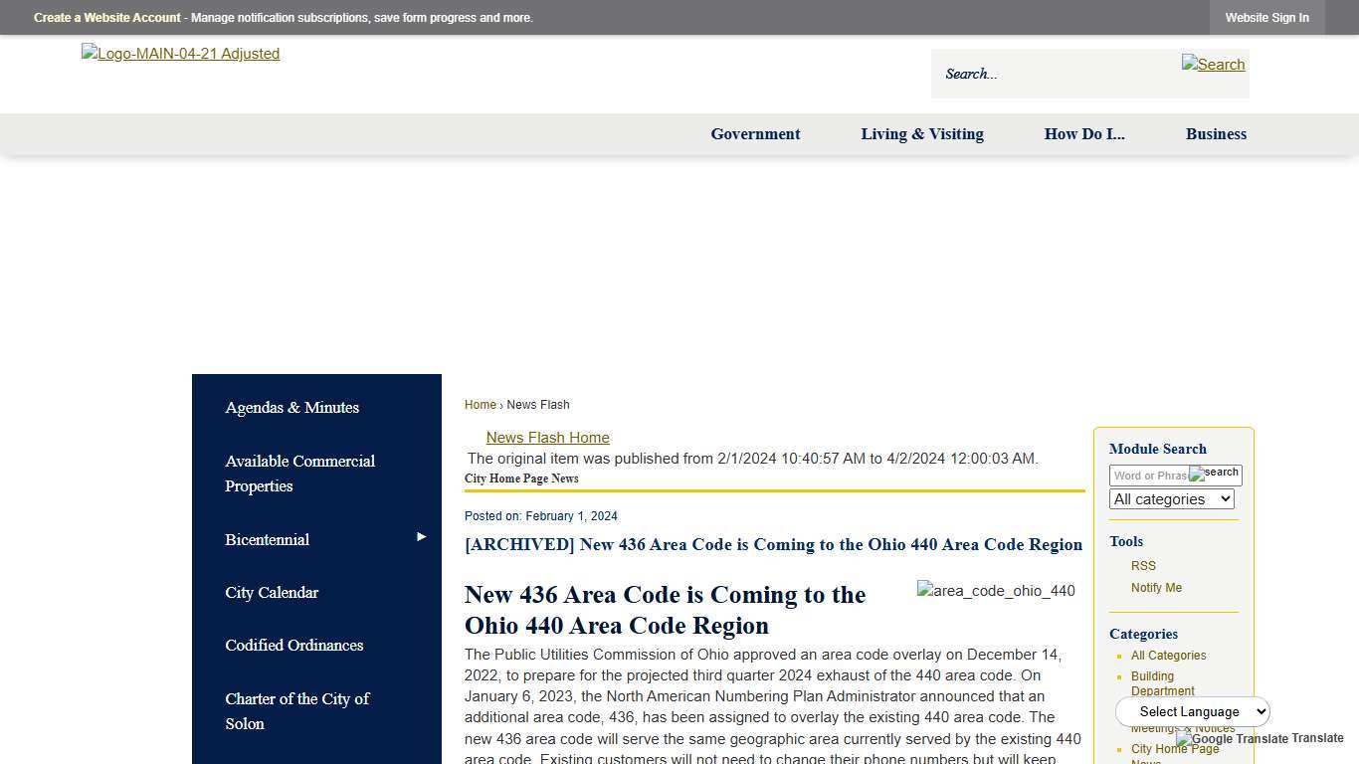Click Notify Me under Tools
1359x764 pixels.
[x=1156, y=588]
